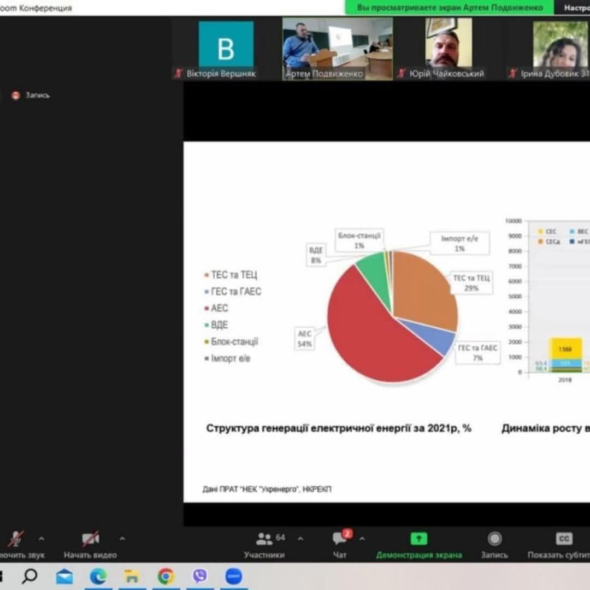Open Google Chrome from the taskbar
The height and width of the screenshot is (590, 590).
[x=166, y=576]
